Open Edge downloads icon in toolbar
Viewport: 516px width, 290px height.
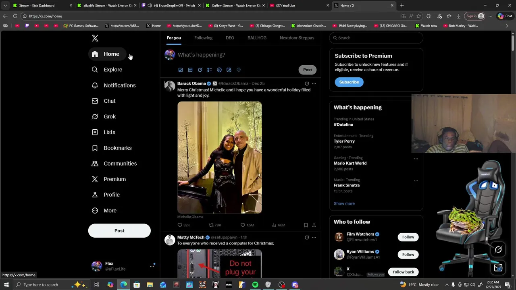(x=459, y=16)
